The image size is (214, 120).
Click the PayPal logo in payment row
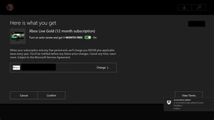pyautogui.click(x=16, y=68)
